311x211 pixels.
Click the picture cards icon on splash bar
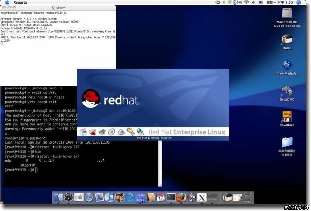[x=102, y=132]
